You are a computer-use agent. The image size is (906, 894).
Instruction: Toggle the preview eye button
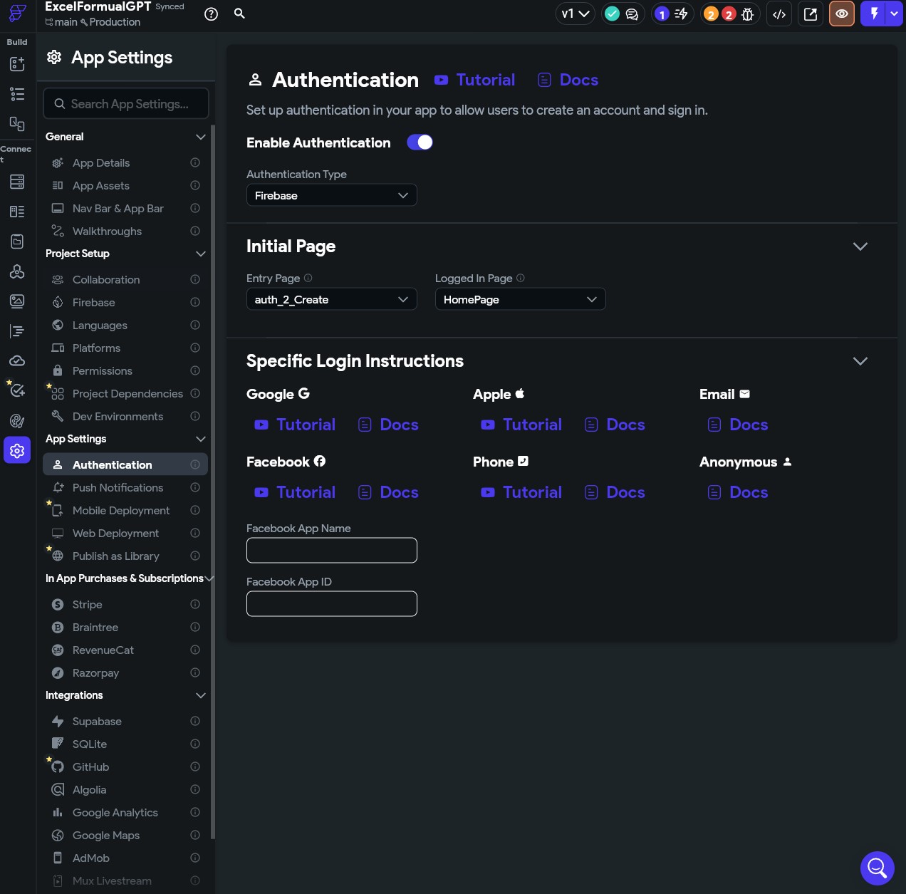click(842, 14)
